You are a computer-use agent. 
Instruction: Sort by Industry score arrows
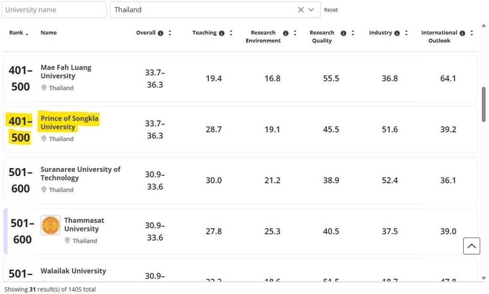point(406,33)
